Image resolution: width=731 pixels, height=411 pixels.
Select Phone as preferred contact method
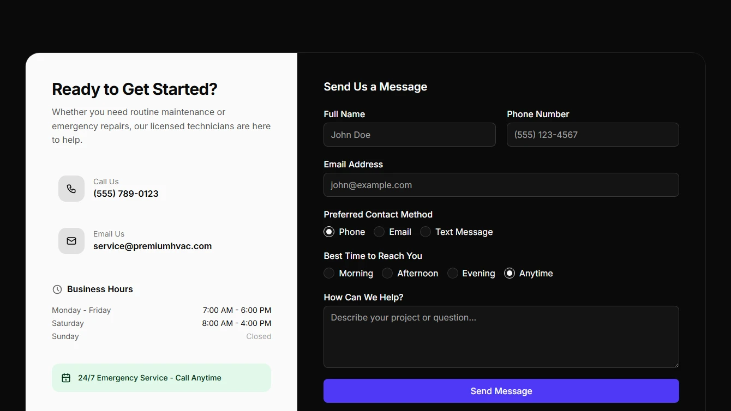[329, 232]
